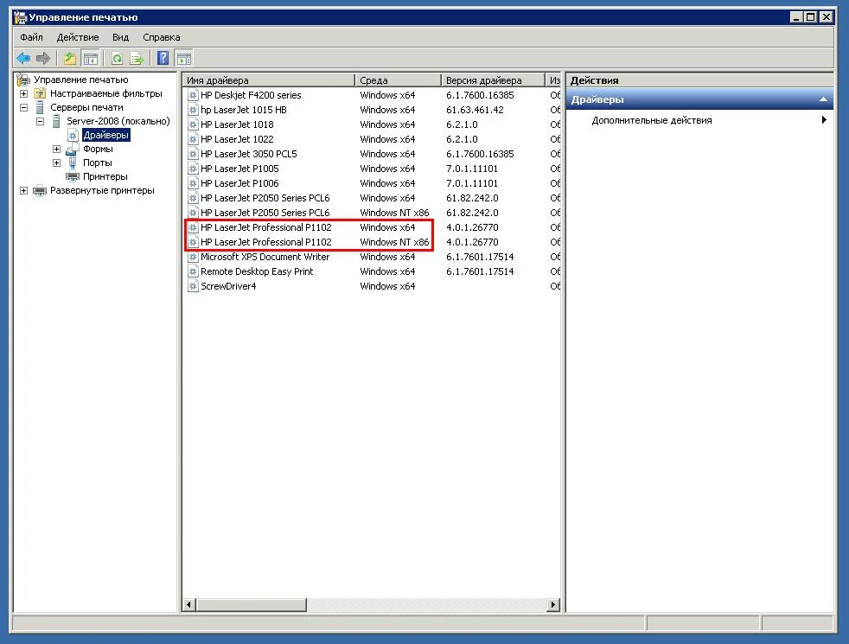
Task: Click HP LaserJet P1005 driver icon
Action: 193,169
